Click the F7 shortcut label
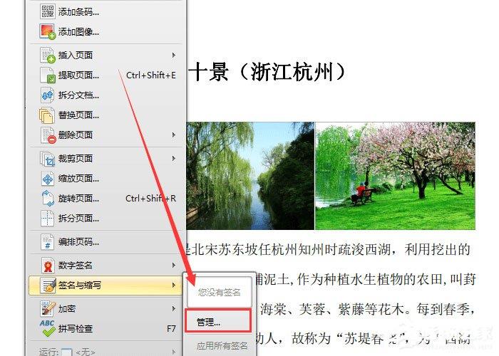This screenshot has width=499, height=356. [171, 328]
